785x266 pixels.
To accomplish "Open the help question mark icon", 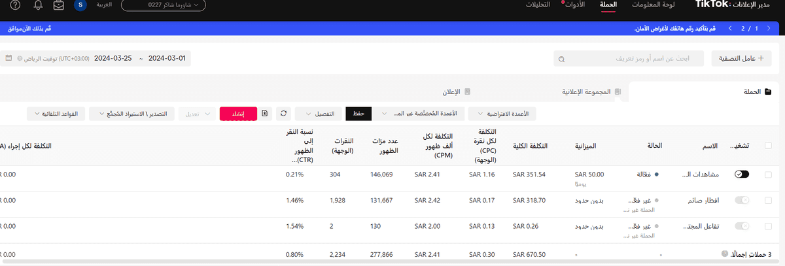I will point(16,5).
